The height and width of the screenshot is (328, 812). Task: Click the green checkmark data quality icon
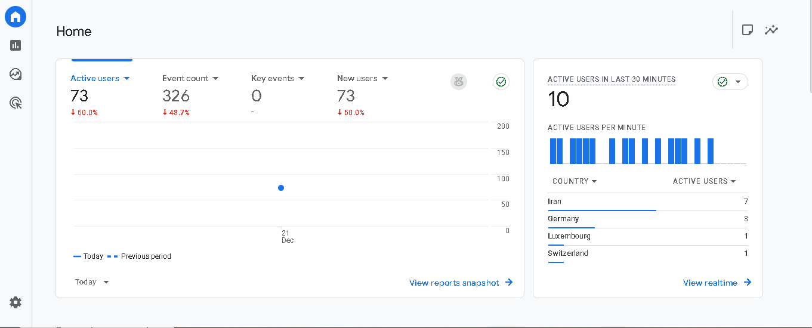tap(501, 82)
